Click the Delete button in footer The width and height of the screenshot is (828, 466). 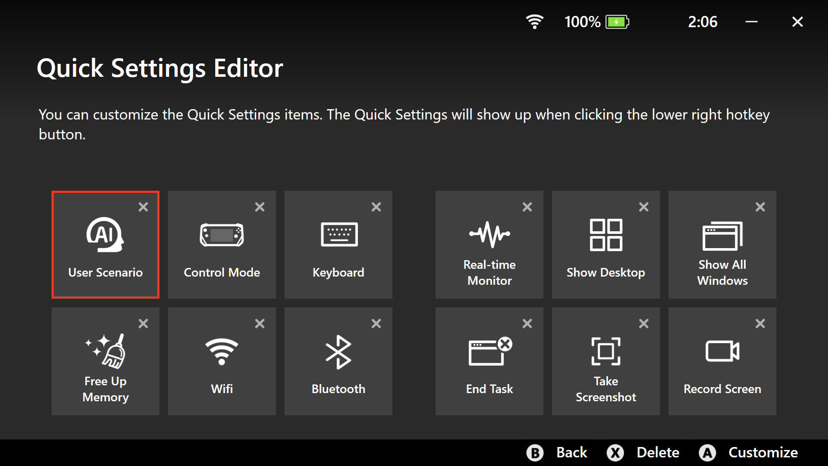(643, 452)
